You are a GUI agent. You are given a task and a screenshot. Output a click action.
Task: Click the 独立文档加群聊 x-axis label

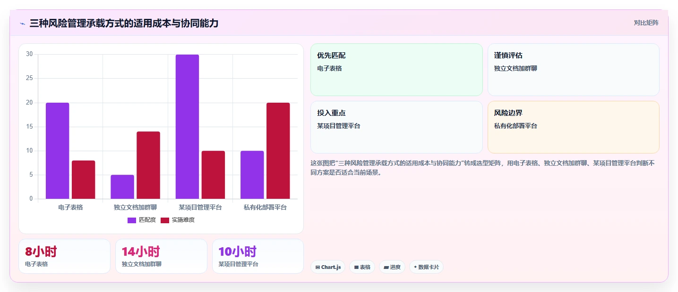(135, 207)
